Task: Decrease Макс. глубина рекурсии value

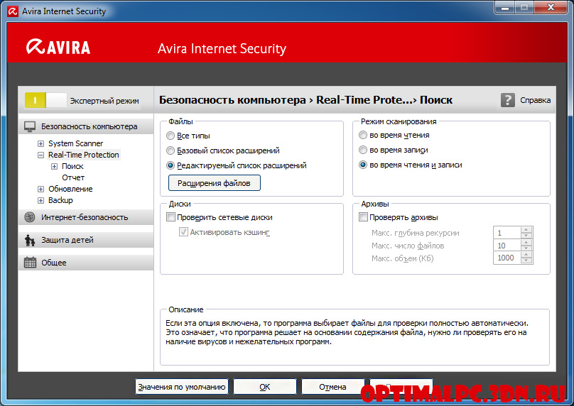Action: point(526,236)
